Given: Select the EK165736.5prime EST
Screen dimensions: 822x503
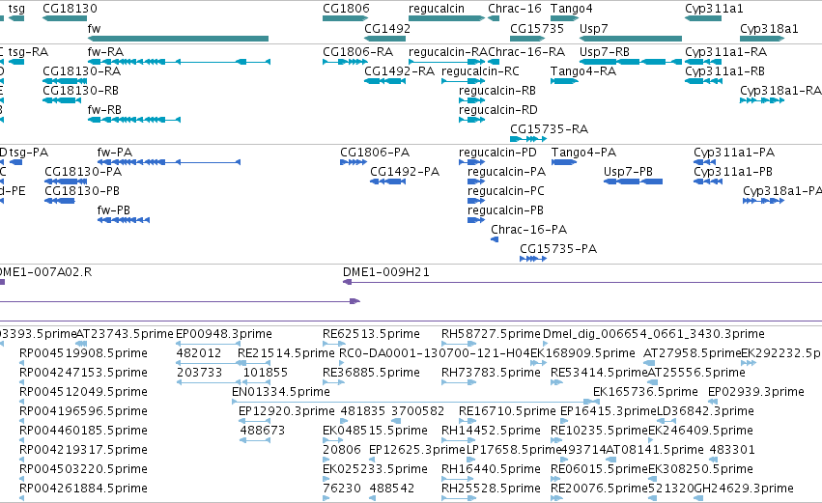Looking at the screenshot, I should [596, 402].
